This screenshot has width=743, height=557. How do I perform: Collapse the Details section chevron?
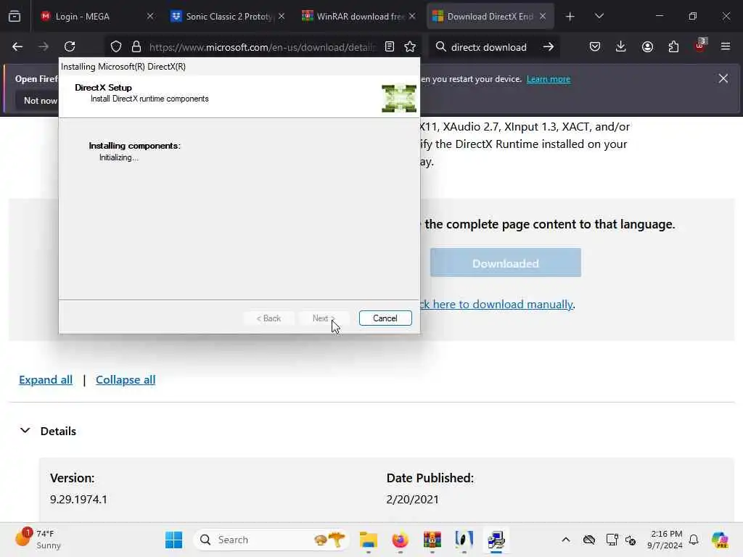pyautogui.click(x=25, y=431)
